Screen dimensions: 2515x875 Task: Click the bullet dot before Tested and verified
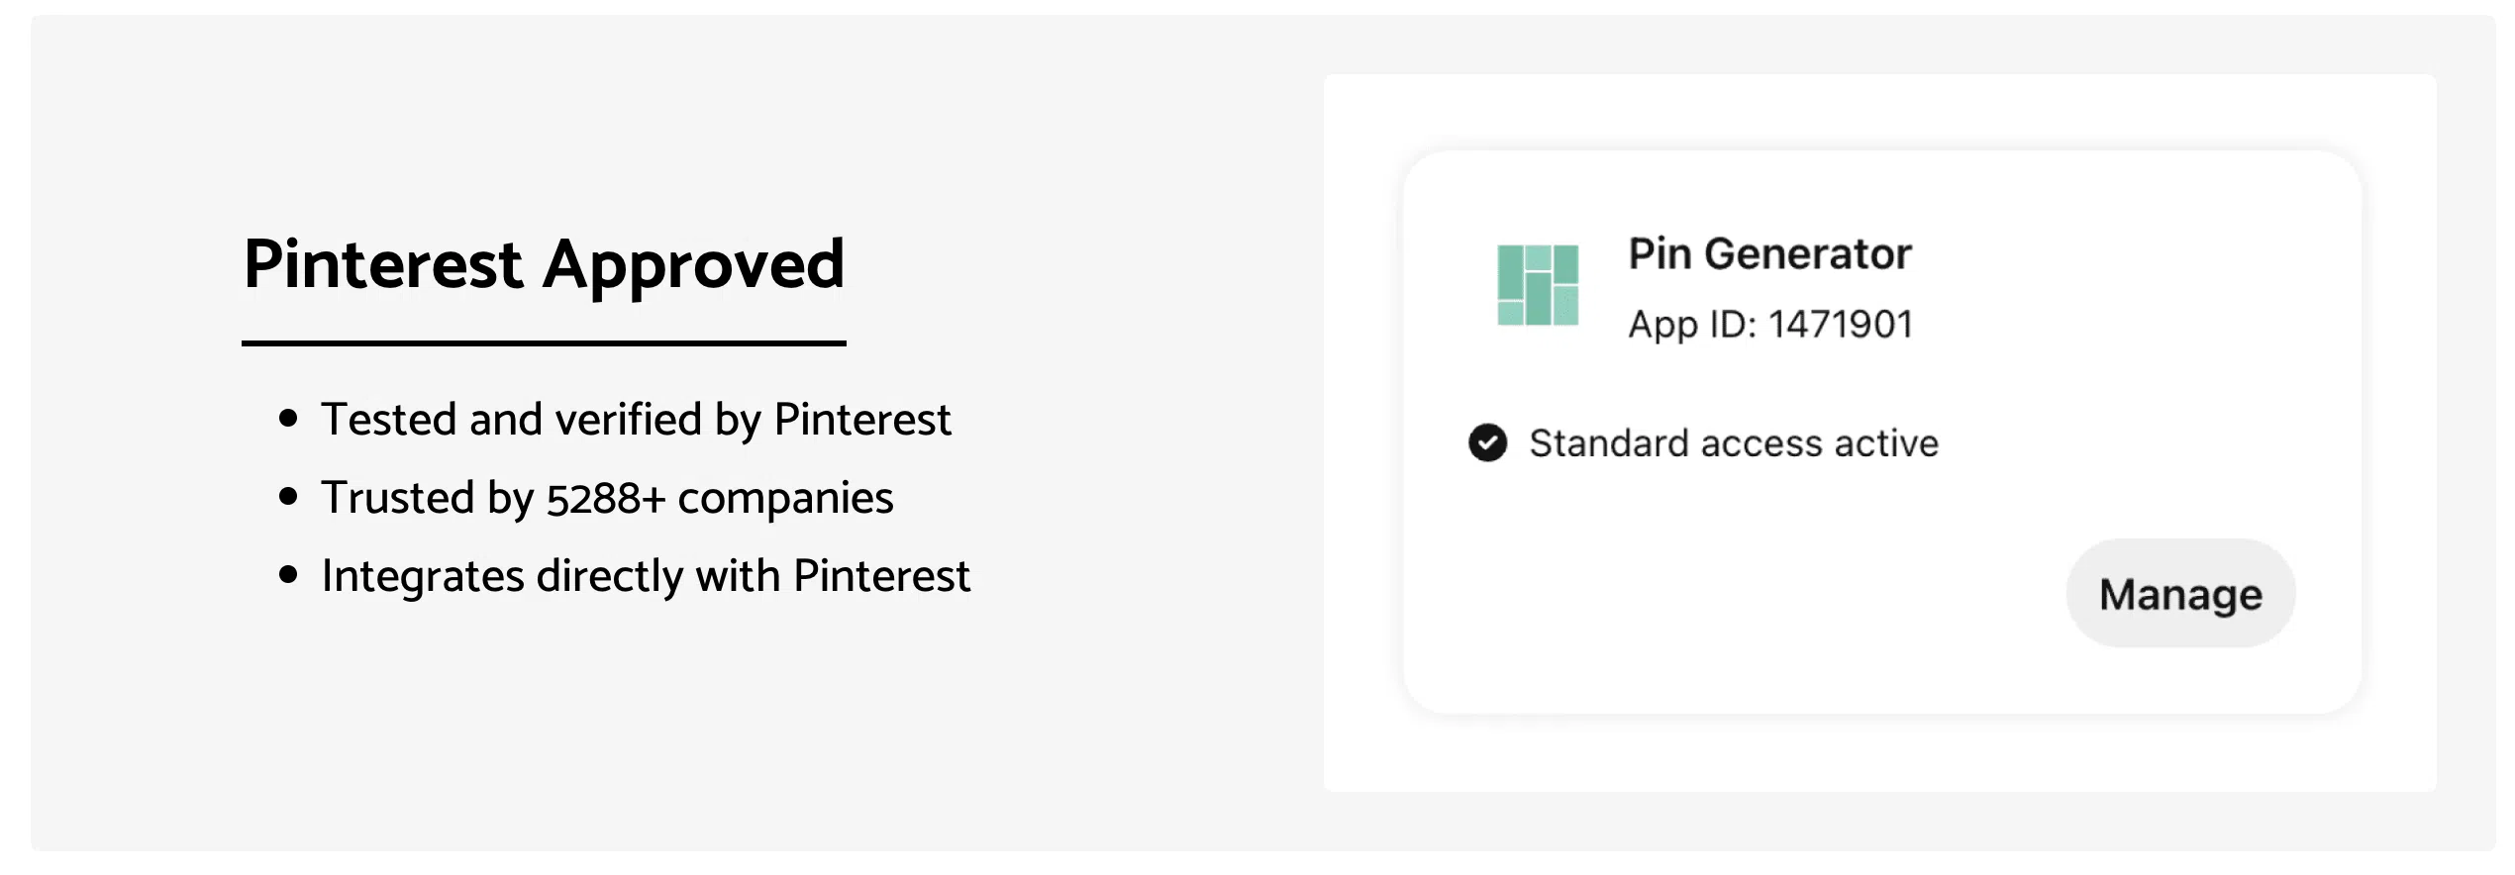288,419
